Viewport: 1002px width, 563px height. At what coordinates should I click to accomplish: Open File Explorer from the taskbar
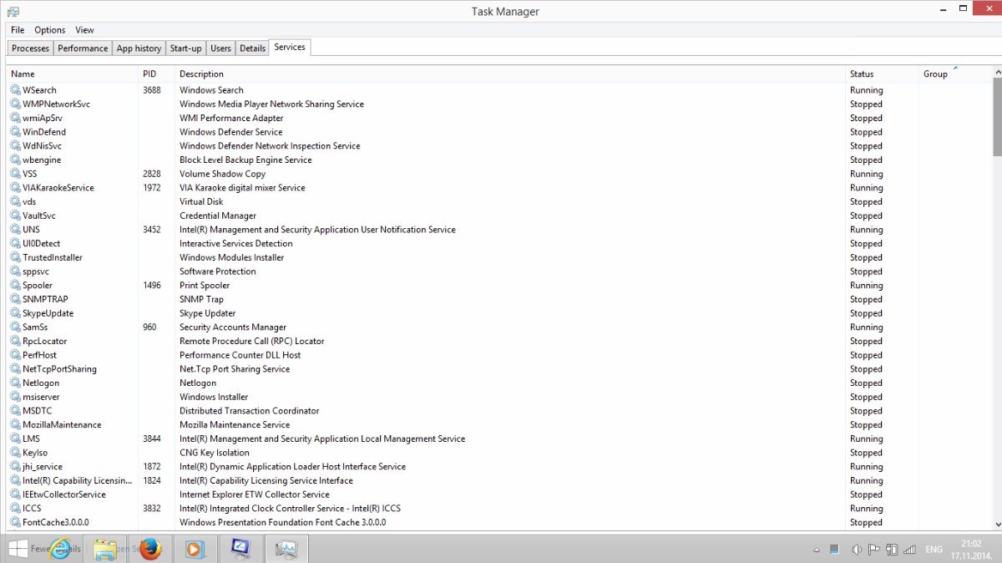coord(105,549)
